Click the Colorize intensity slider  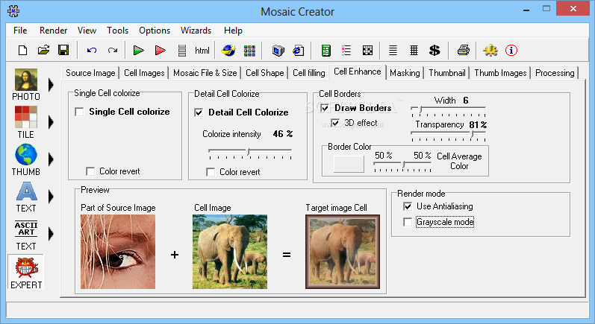point(250,153)
